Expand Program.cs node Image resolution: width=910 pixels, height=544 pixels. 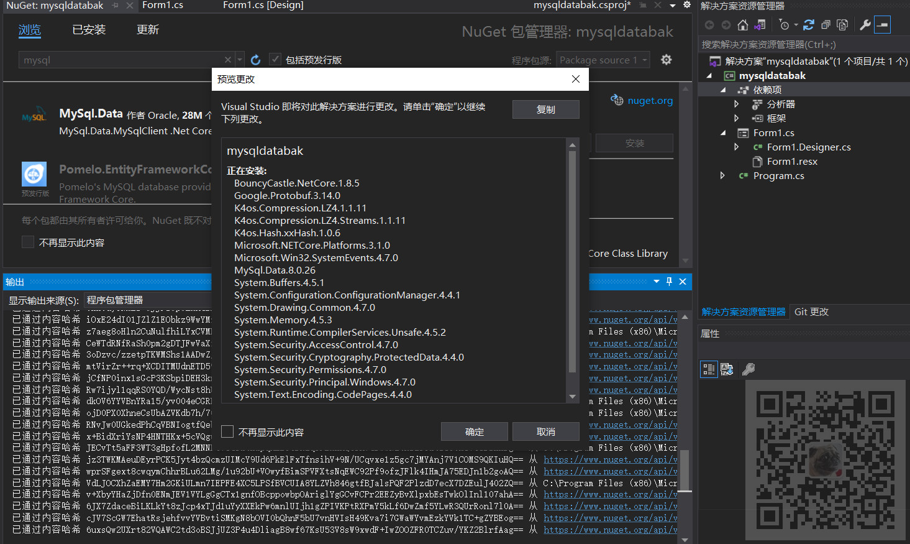pyautogui.click(x=722, y=175)
